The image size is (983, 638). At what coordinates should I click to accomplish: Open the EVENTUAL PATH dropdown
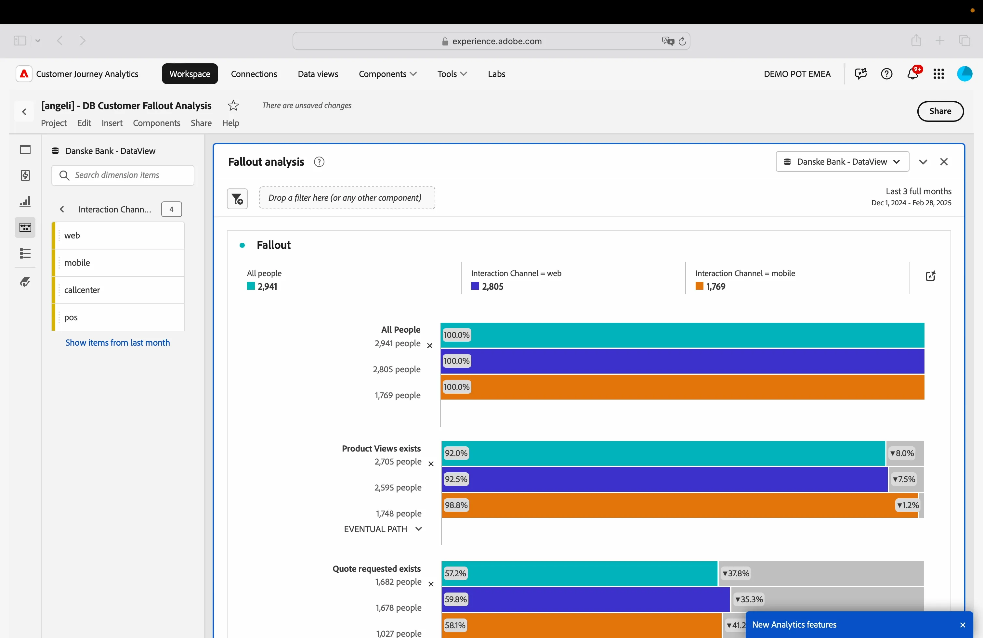tap(383, 529)
